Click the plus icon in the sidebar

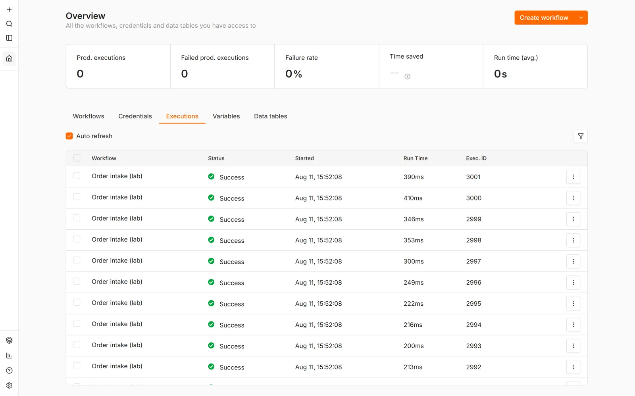point(9,10)
